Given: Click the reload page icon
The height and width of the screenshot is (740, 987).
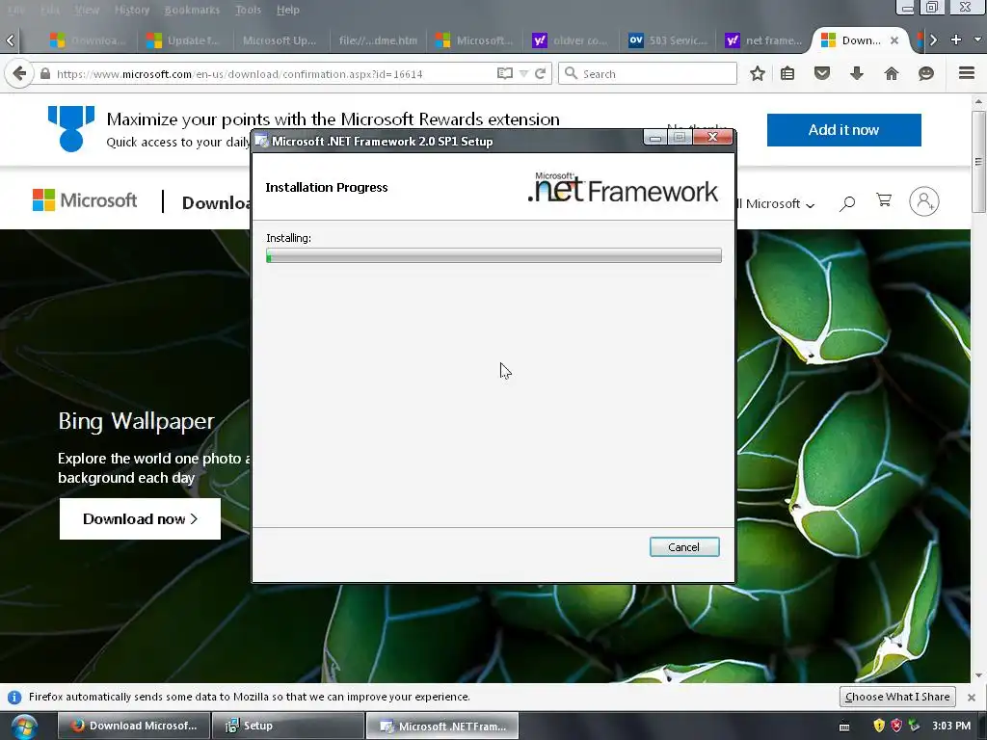Looking at the screenshot, I should (x=540, y=73).
